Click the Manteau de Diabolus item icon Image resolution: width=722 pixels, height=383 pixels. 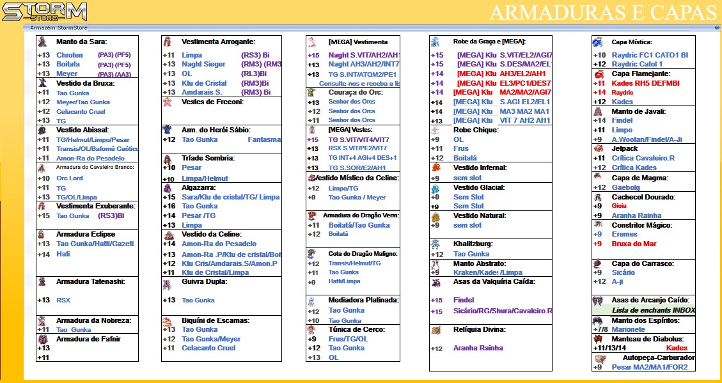click(x=598, y=339)
